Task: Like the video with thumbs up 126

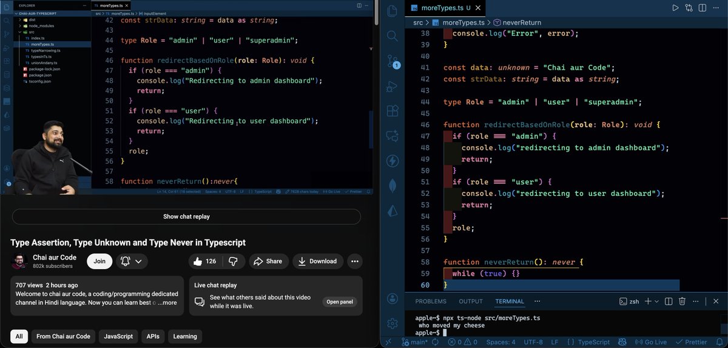Action: pyautogui.click(x=205, y=261)
